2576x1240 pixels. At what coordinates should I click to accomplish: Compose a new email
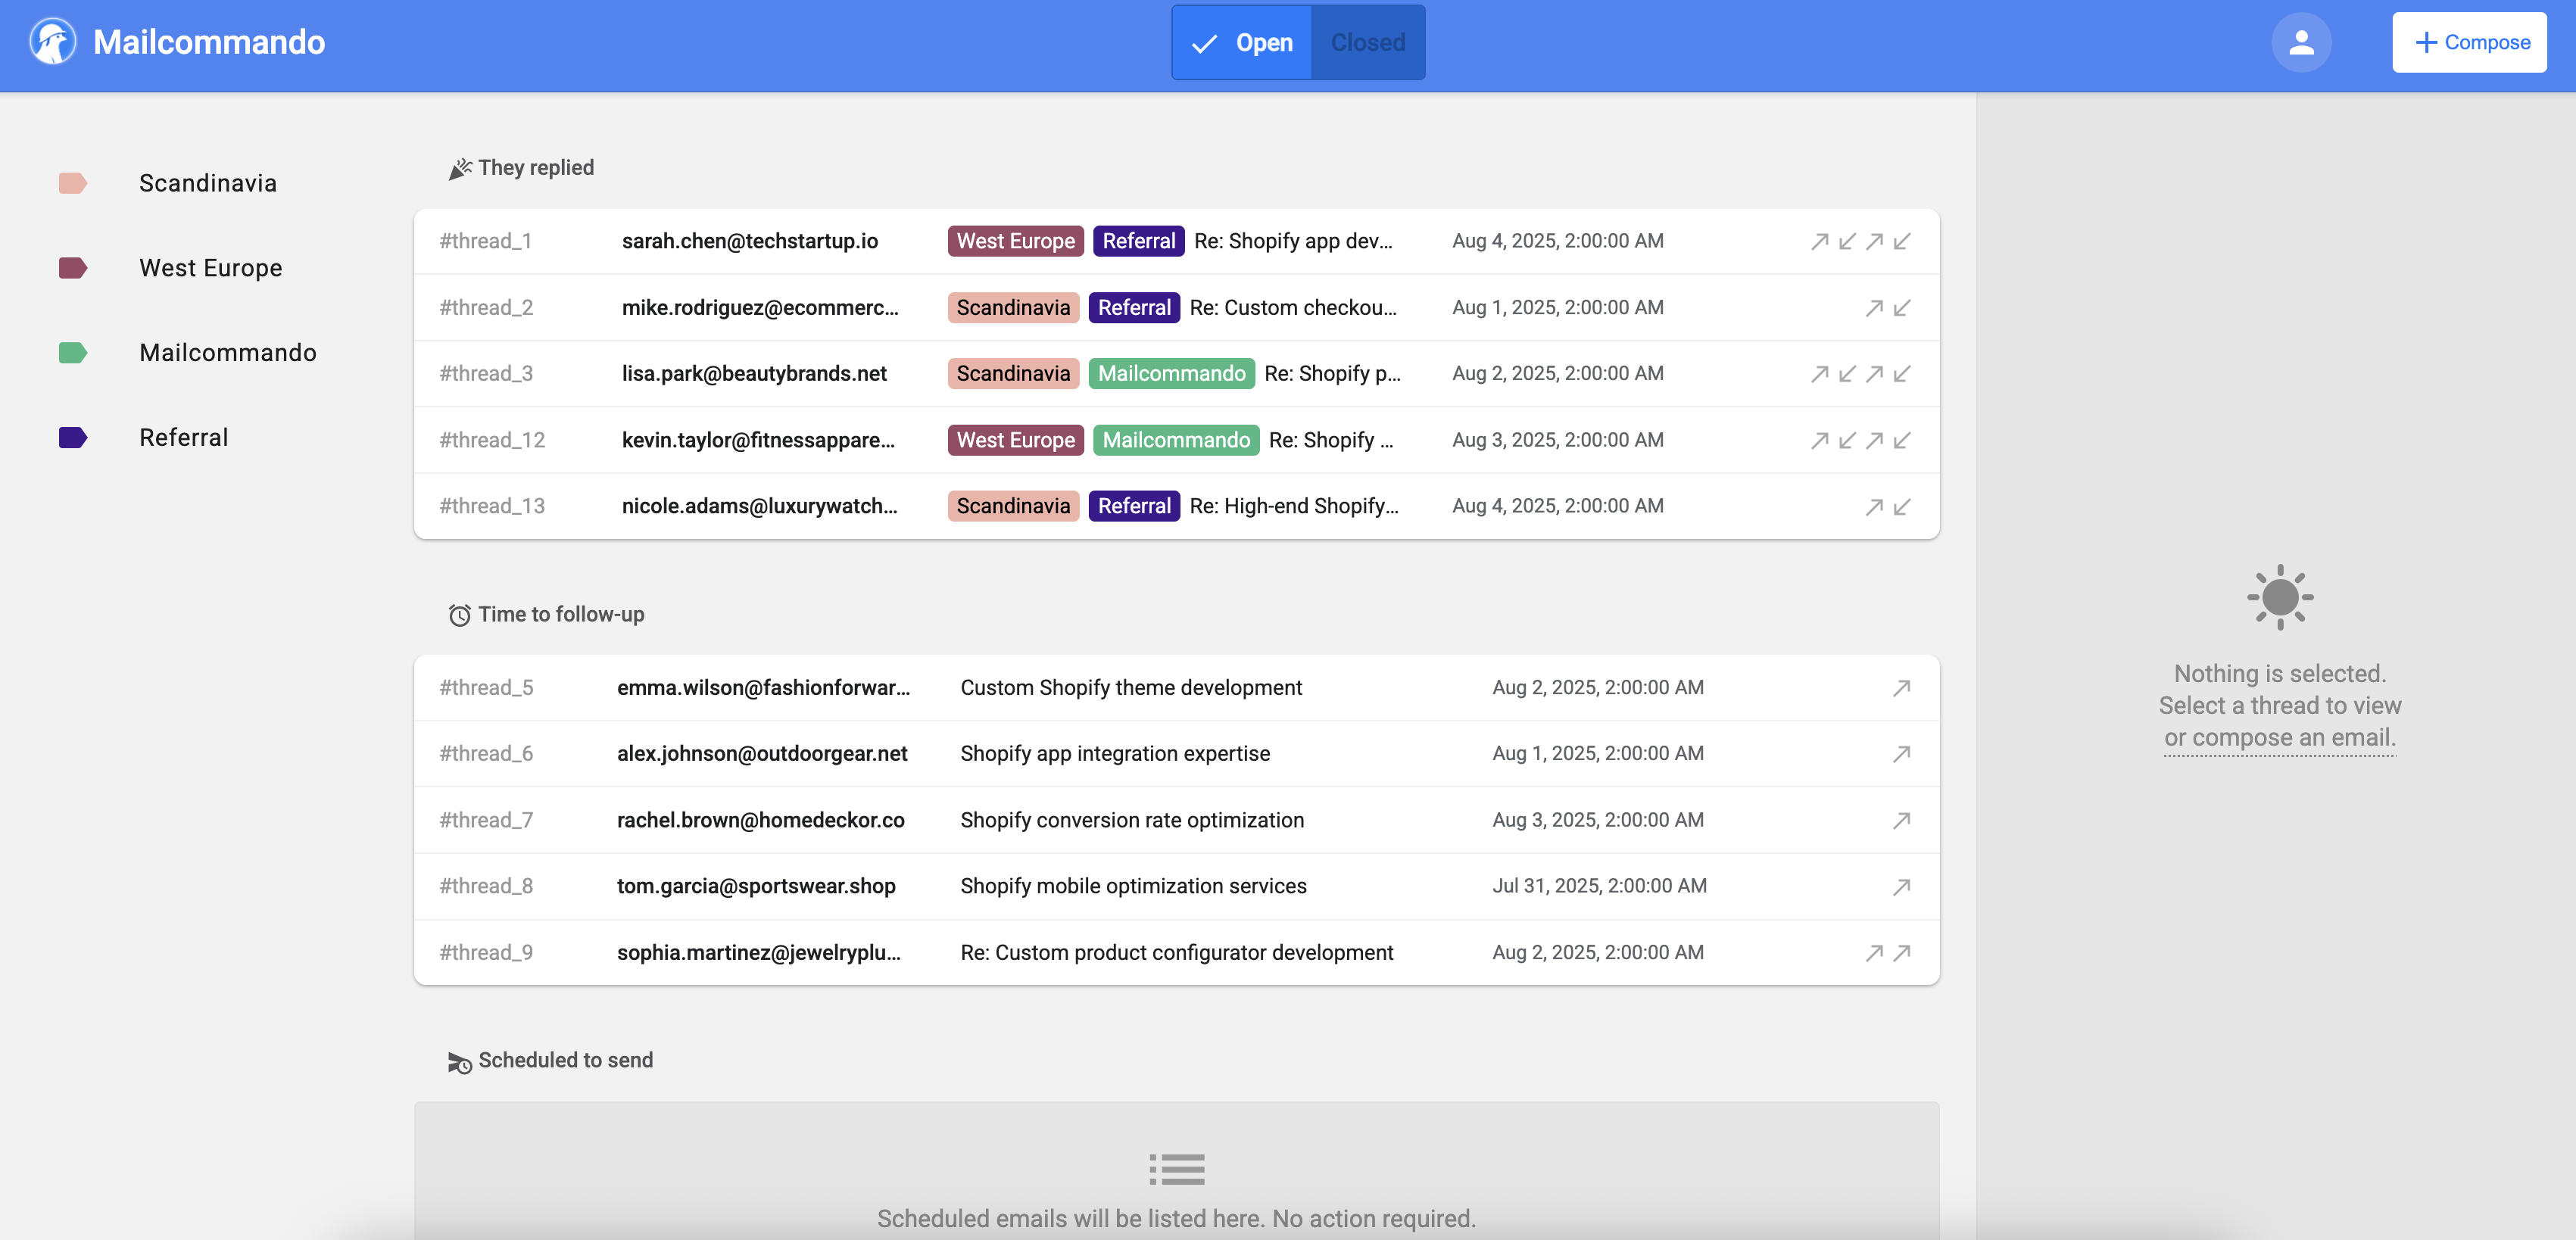click(x=2469, y=42)
